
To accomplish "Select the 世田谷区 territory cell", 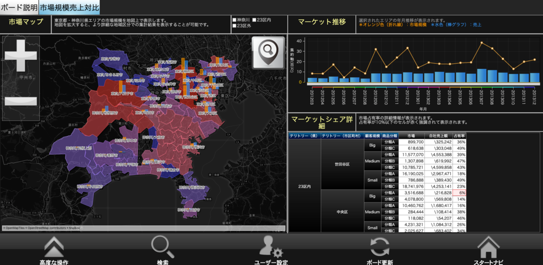I will pos(343,164).
